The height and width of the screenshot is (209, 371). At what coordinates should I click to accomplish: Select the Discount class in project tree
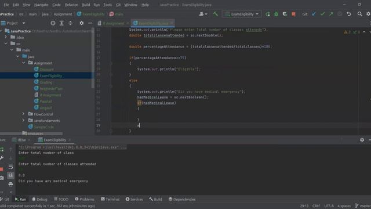point(46,70)
